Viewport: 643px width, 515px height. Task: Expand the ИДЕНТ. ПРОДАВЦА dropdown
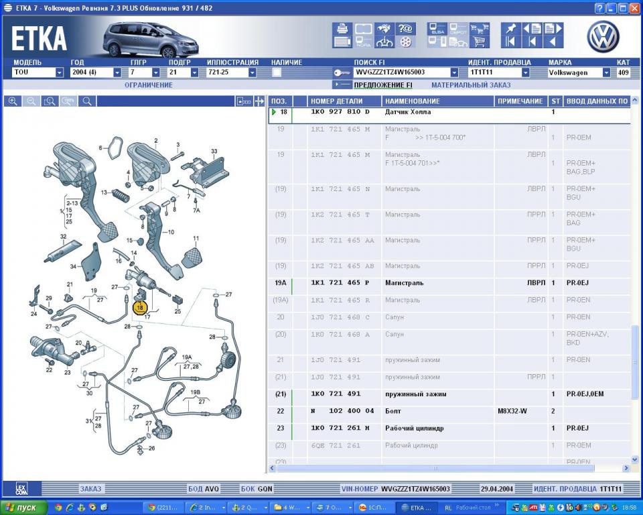point(525,72)
